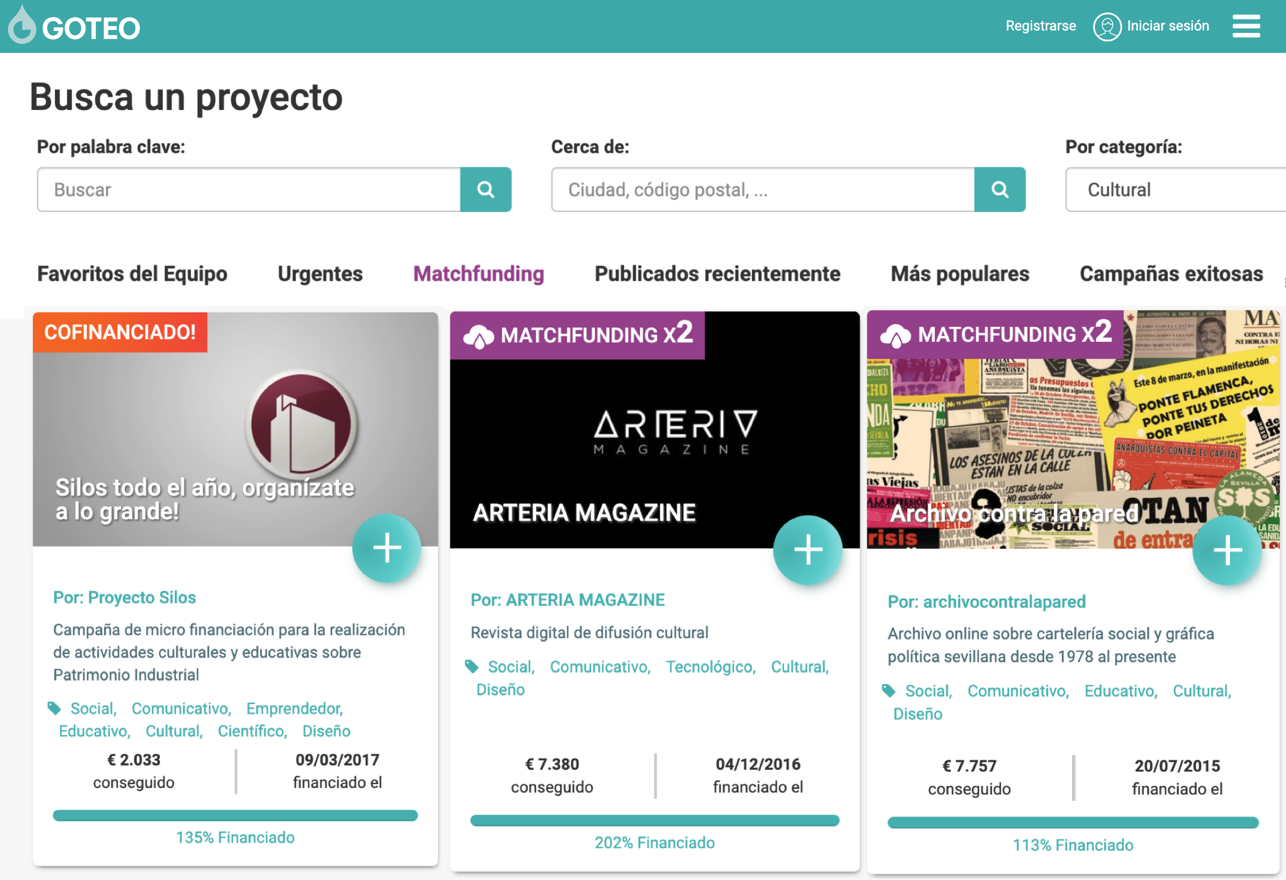The width and height of the screenshot is (1286, 880).
Task: Click the plus button on Silos card
Action: (x=387, y=548)
